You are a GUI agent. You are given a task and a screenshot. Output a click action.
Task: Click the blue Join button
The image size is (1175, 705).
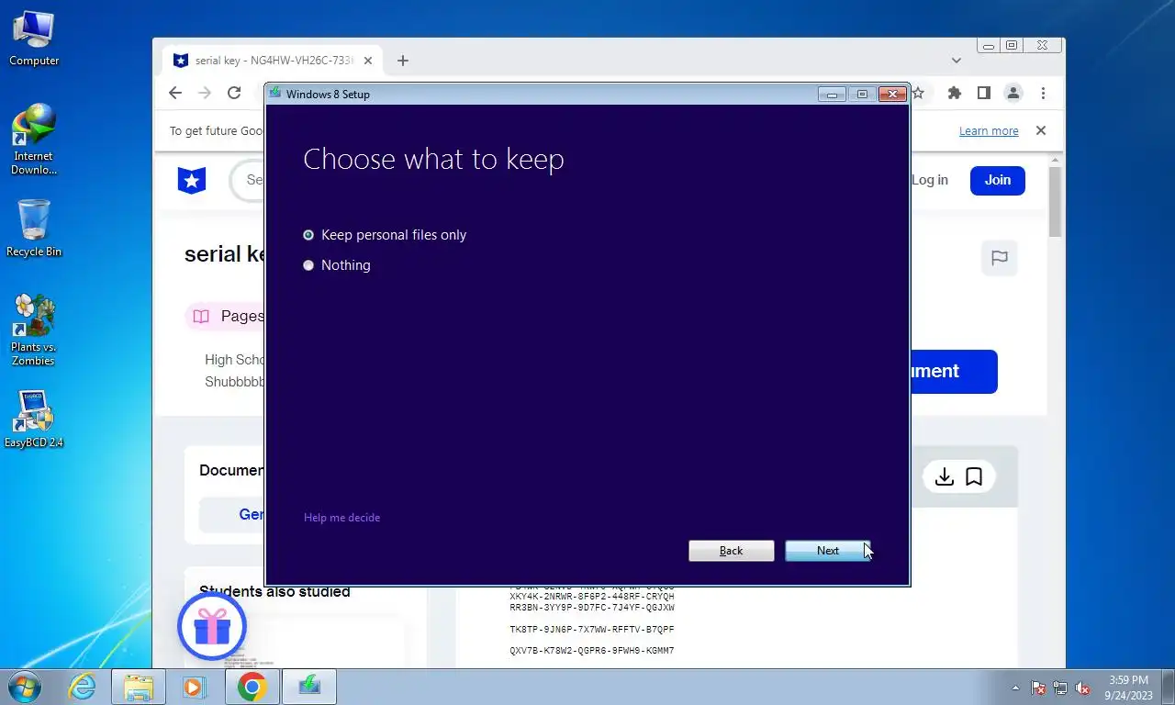[x=997, y=180]
